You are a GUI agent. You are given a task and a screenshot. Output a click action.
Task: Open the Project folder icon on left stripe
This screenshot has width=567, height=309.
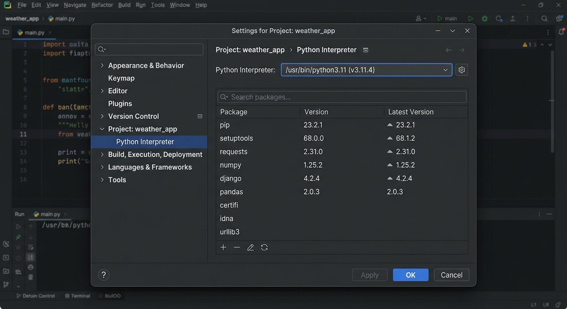coord(6,32)
